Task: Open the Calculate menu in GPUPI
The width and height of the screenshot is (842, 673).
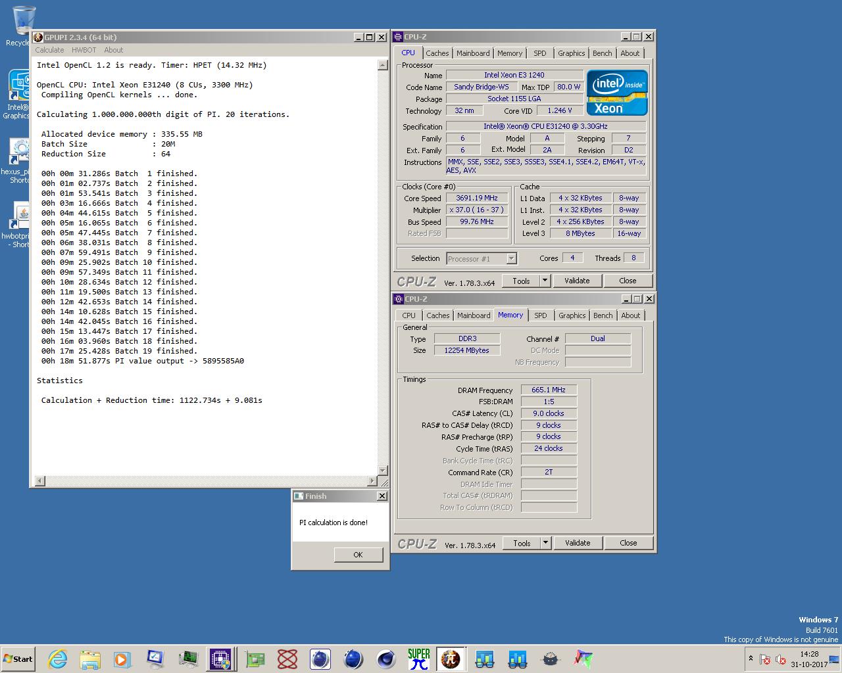Action: [x=49, y=50]
